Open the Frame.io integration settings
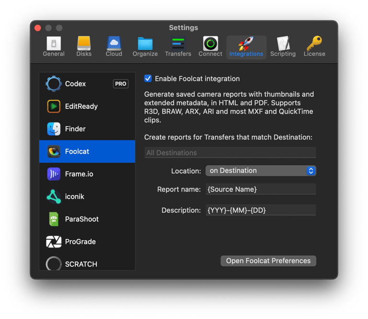 coord(79,174)
